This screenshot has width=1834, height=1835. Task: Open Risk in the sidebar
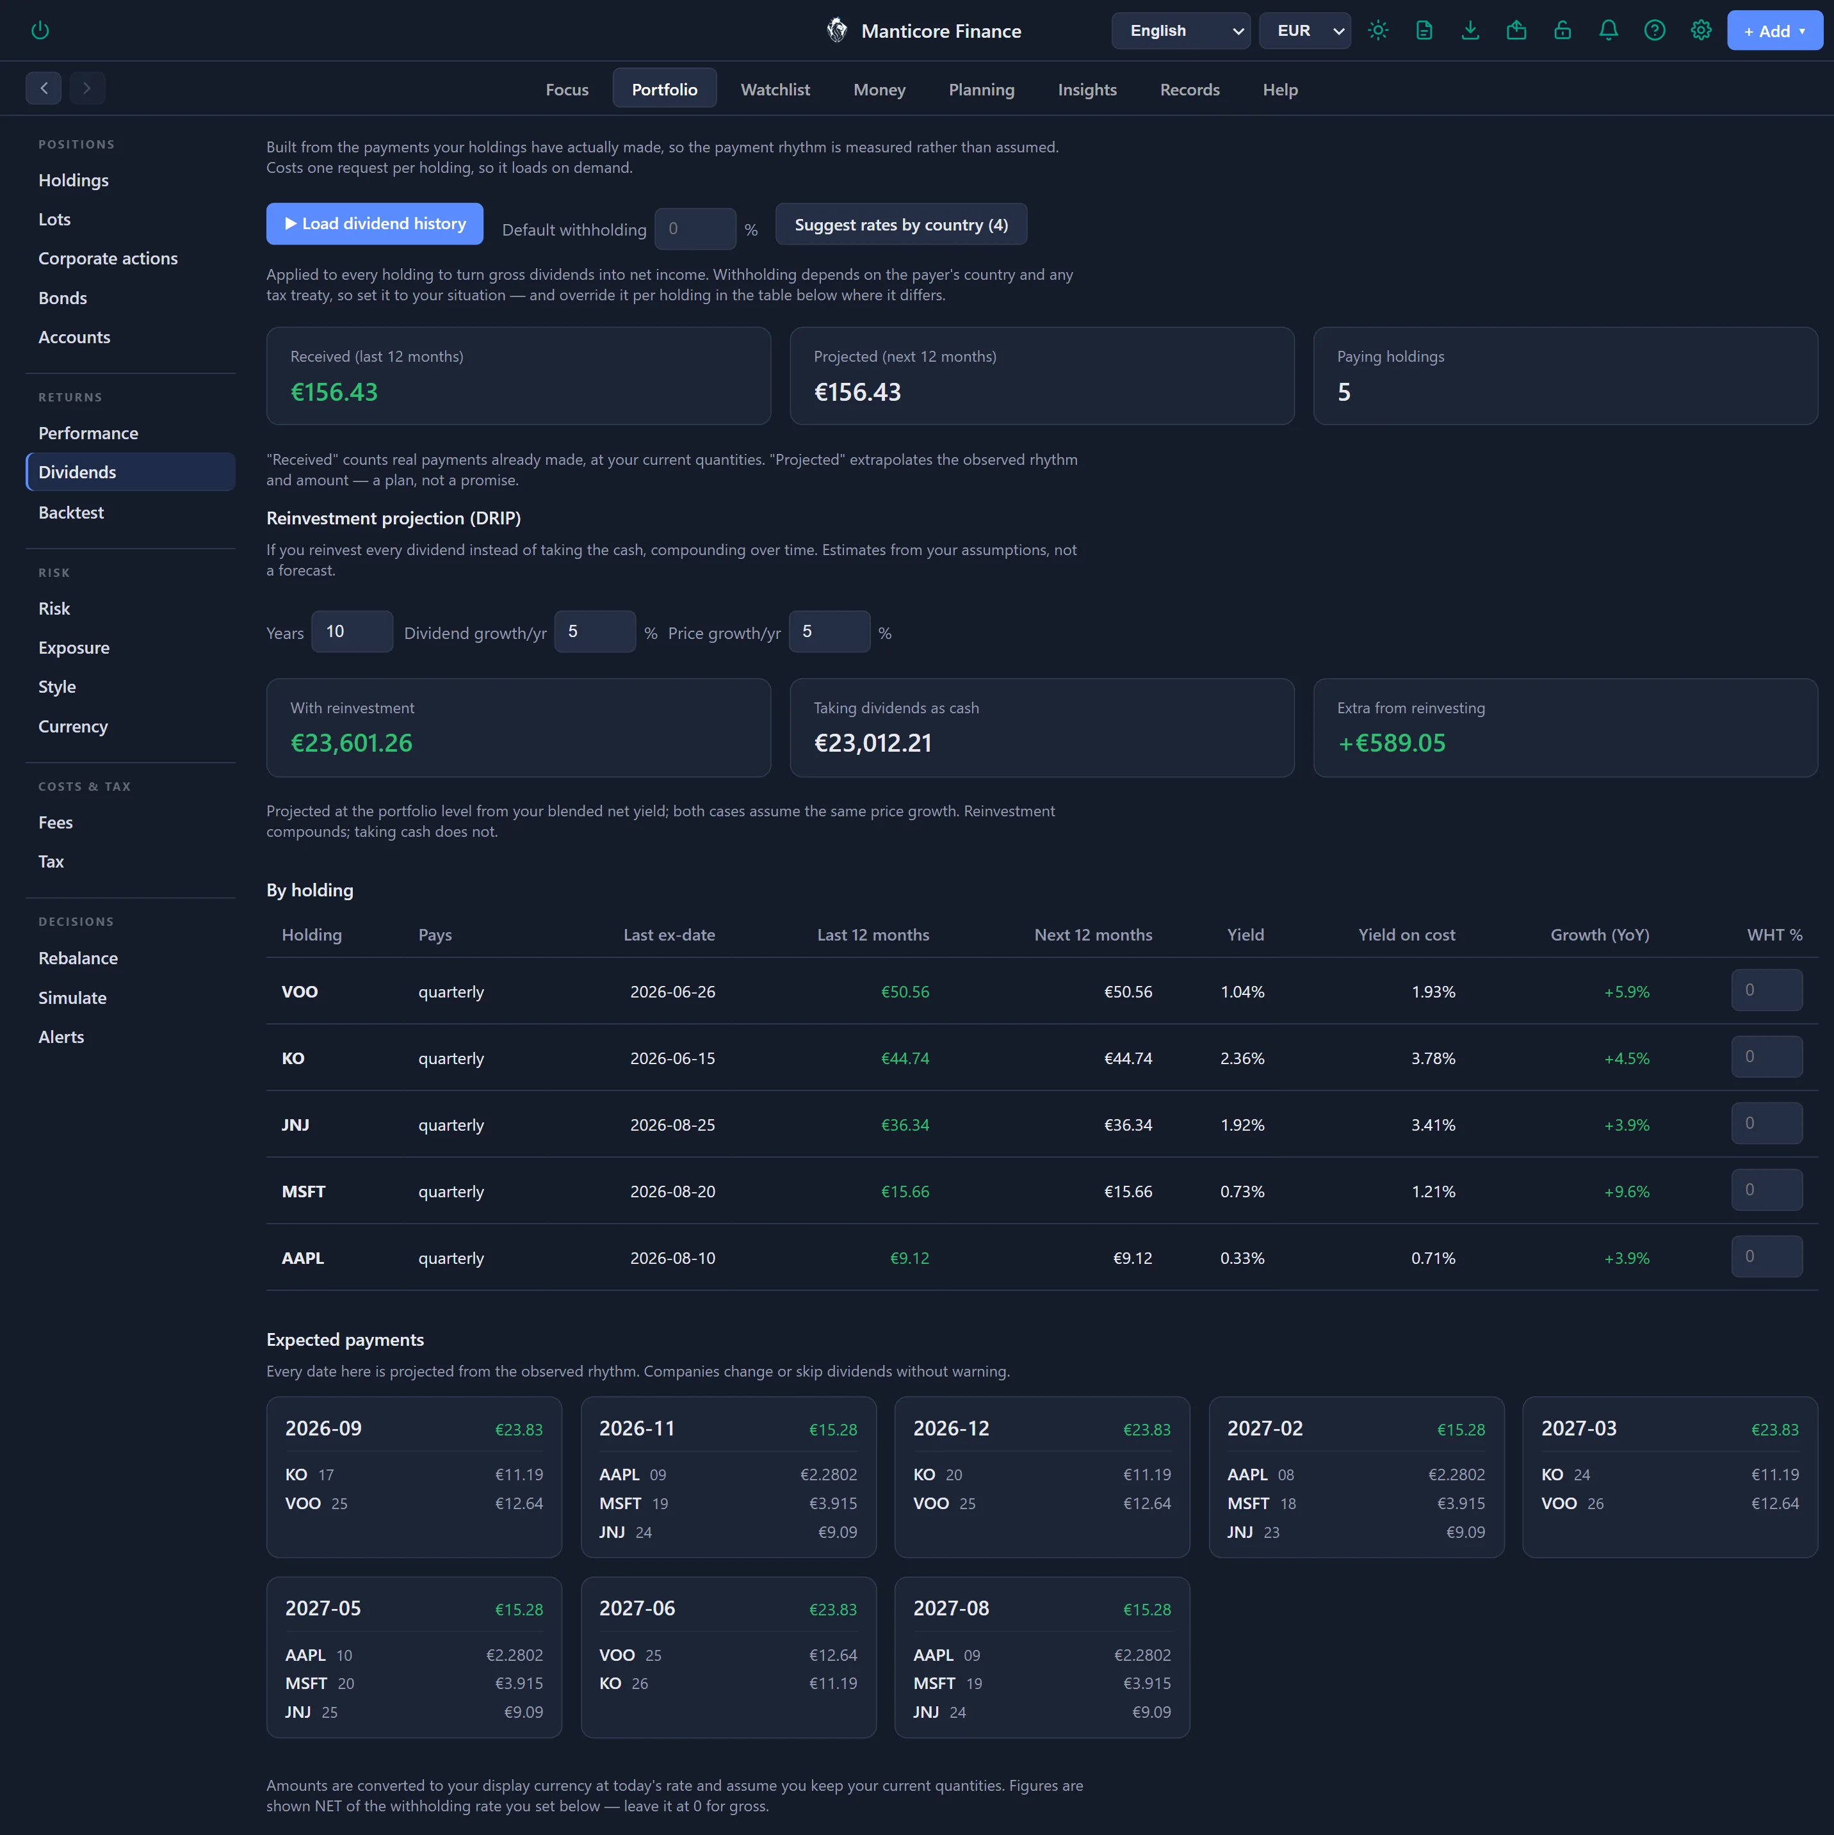click(130, 609)
